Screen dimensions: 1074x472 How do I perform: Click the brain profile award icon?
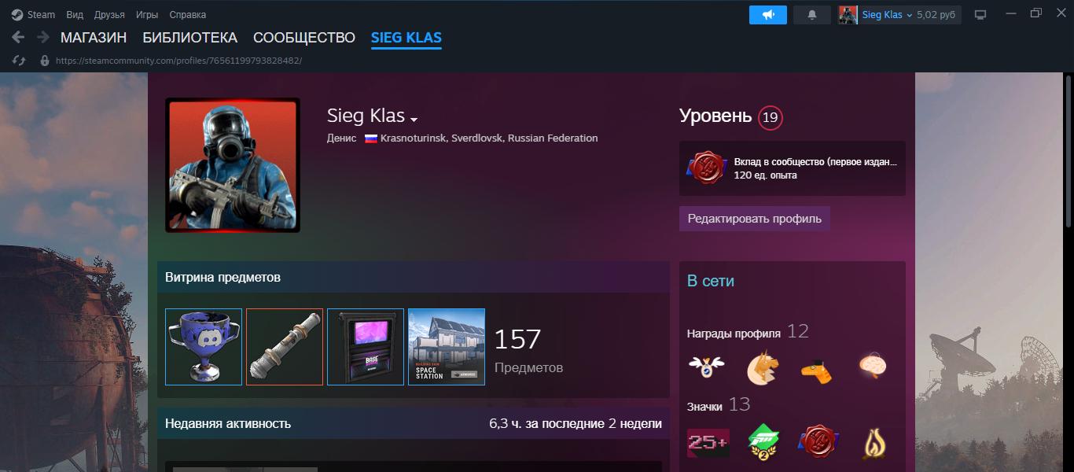[x=873, y=367]
